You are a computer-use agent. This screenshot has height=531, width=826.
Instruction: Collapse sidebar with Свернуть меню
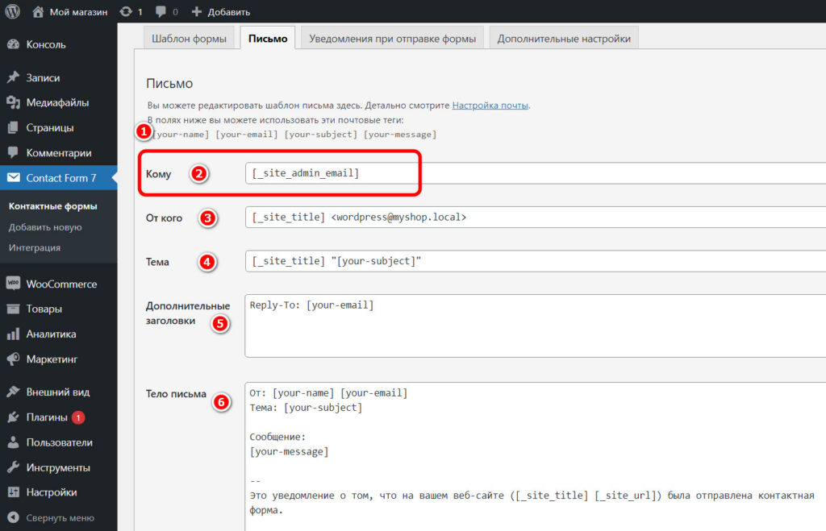click(58, 518)
